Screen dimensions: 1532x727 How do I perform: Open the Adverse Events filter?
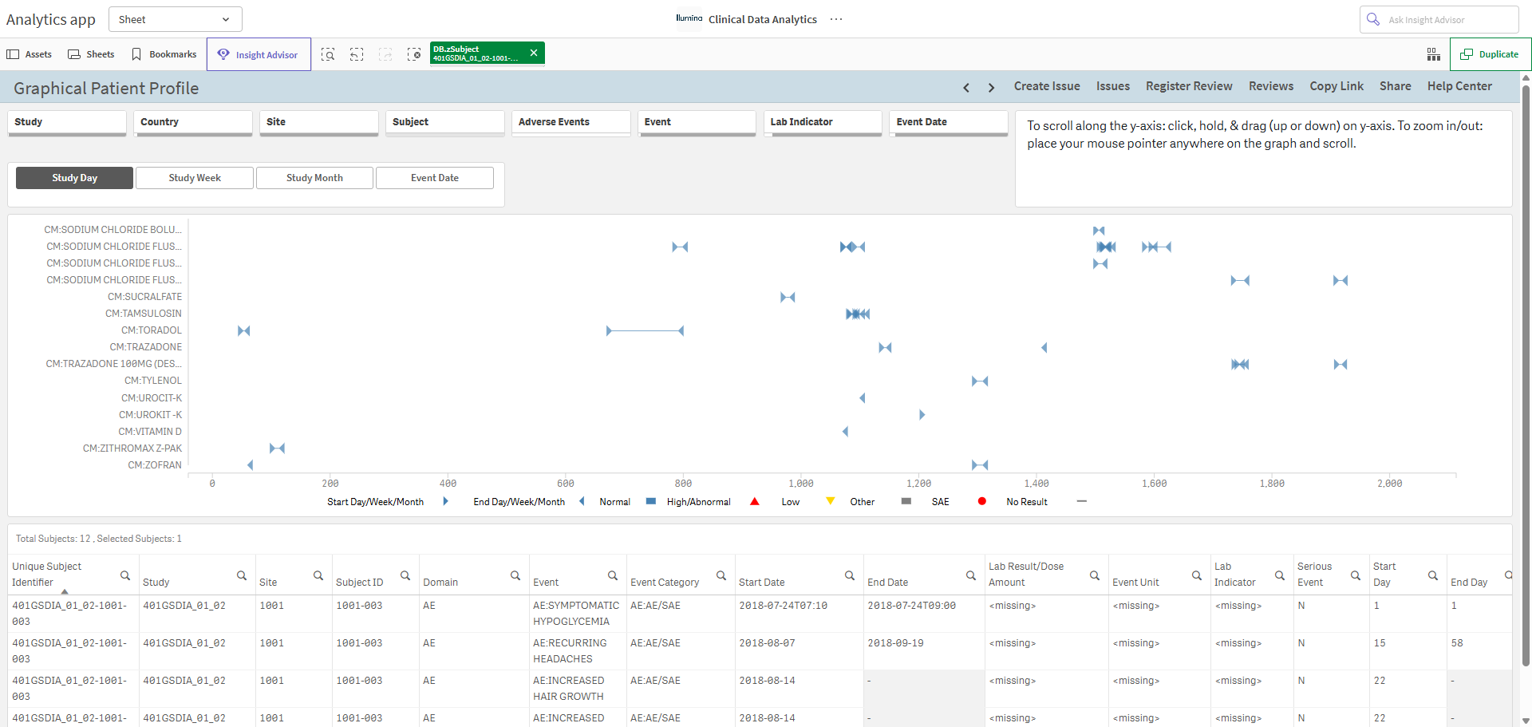pyautogui.click(x=571, y=122)
